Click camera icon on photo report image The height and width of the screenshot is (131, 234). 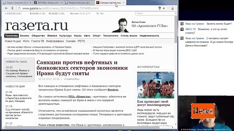[x=141, y=95]
